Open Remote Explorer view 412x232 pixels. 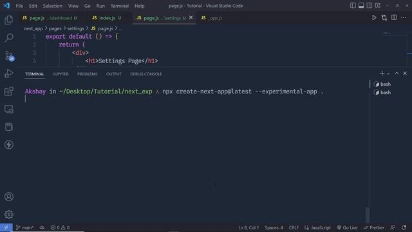8,109
